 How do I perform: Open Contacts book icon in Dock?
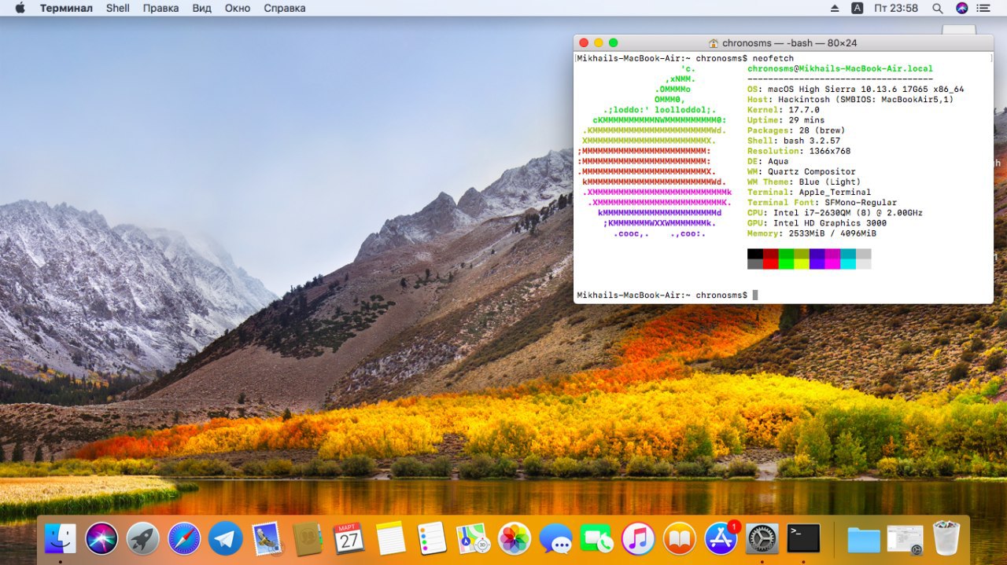click(308, 538)
